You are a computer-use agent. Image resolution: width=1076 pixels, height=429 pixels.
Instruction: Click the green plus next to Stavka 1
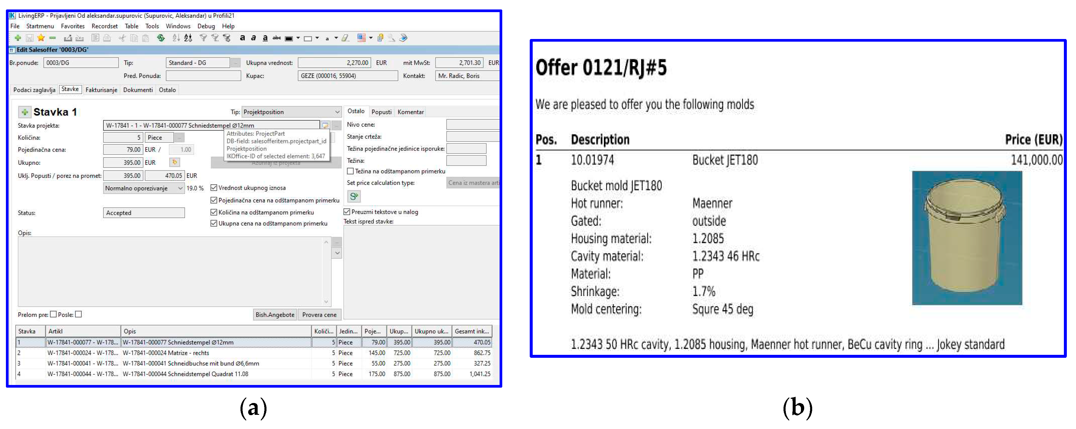[x=25, y=112]
